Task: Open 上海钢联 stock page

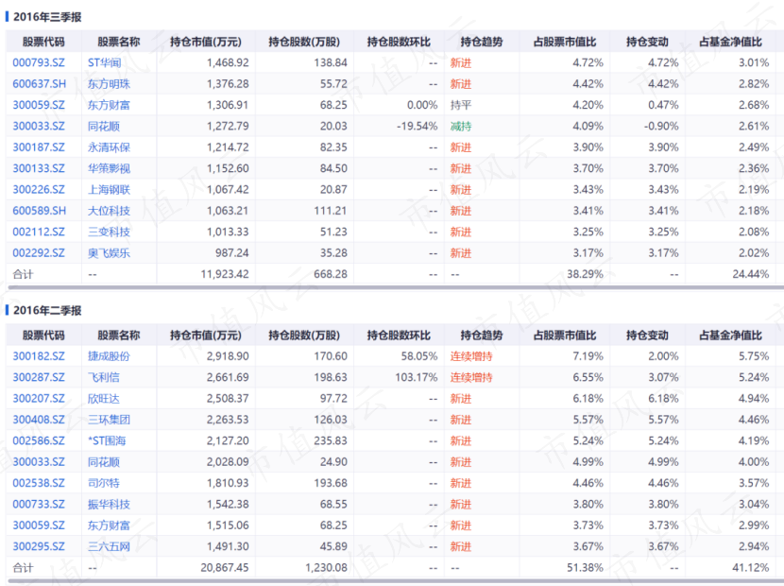Action: tap(109, 190)
